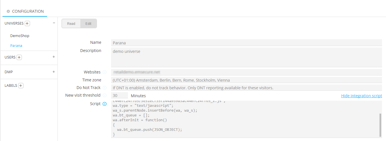The image size is (386, 141).
Task: Switch to Read mode
Action: 71,24
